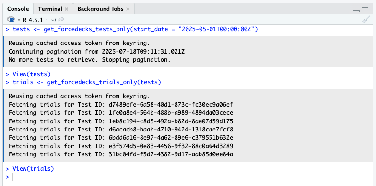Viewport: 376px width, 186px height.
Task: Click Test ID line 6bdd6d16-8e97-4a62
Action: coord(121,138)
